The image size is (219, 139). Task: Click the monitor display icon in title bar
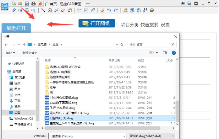[183, 4]
